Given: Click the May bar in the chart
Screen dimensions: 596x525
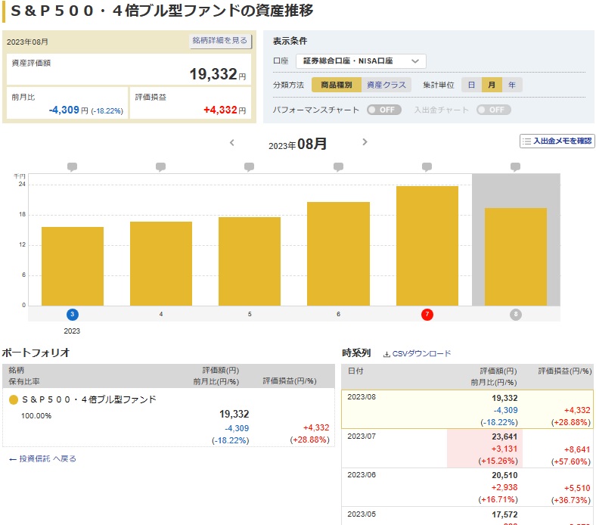Looking at the screenshot, I should point(250,261).
